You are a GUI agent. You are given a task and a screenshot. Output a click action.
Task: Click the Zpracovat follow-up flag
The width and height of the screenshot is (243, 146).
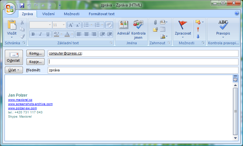(x=183, y=29)
